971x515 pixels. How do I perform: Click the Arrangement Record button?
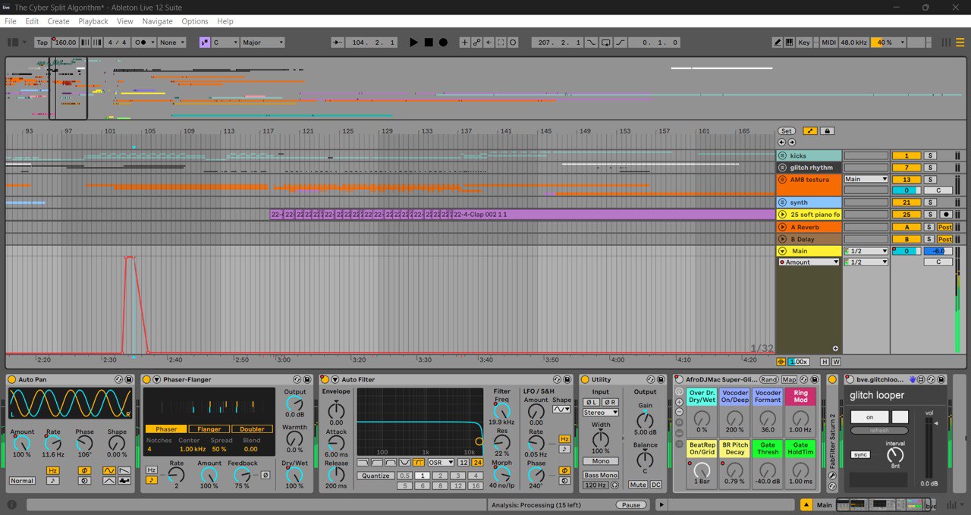[443, 42]
